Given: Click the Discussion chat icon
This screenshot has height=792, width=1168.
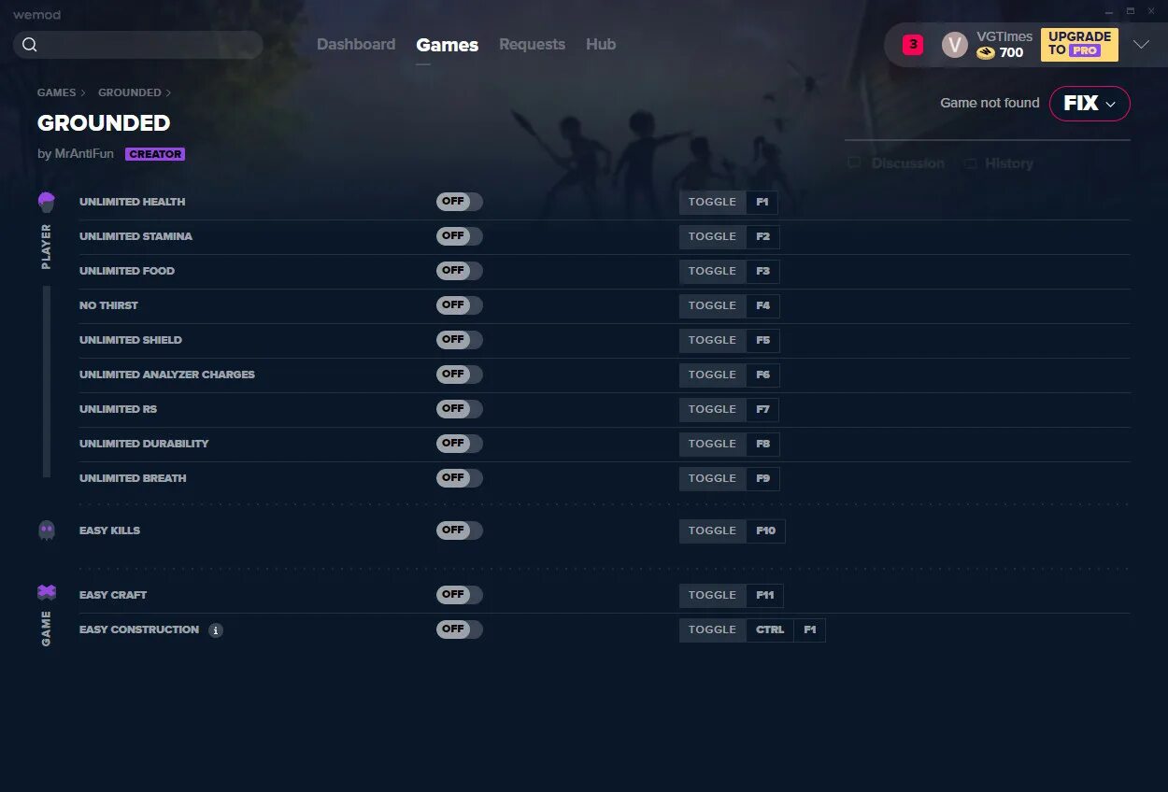Looking at the screenshot, I should [854, 163].
